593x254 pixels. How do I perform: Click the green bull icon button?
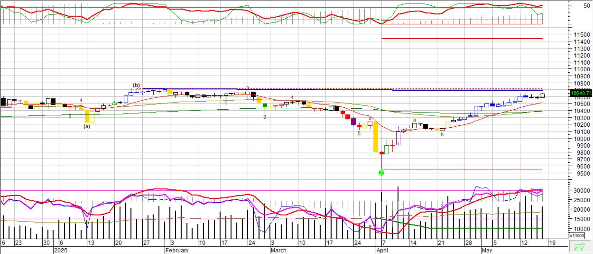[x=580, y=247]
